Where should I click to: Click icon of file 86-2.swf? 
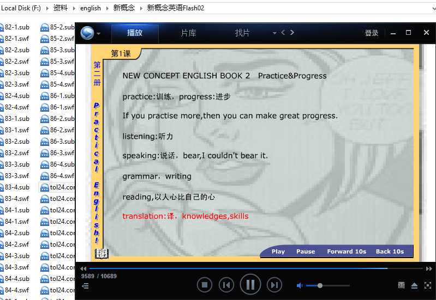pos(45,130)
